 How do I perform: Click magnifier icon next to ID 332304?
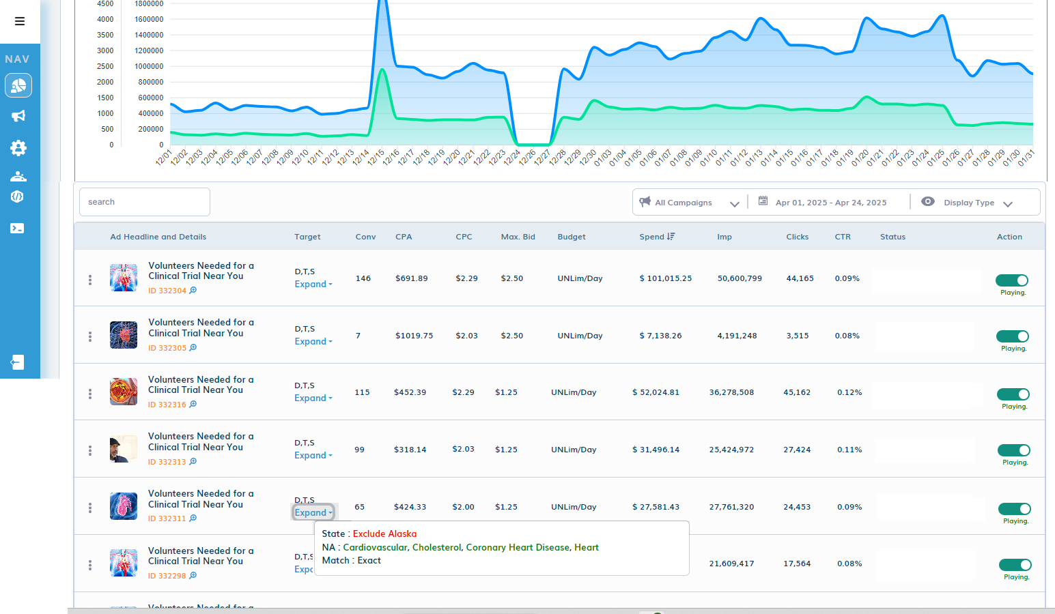[x=193, y=291]
